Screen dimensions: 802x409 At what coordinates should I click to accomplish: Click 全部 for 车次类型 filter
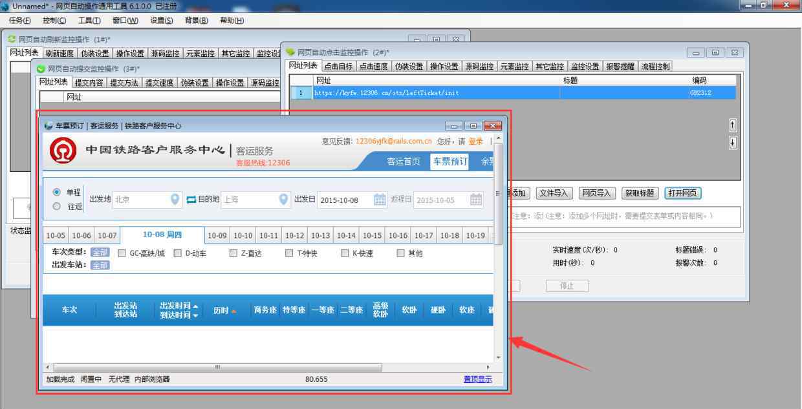point(100,253)
